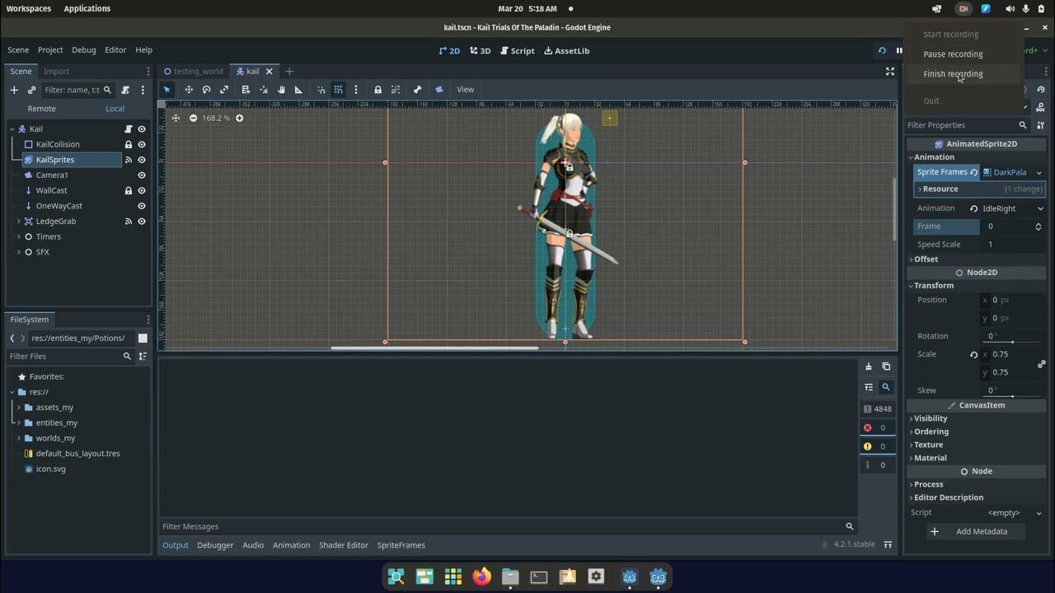Pick the Ruler Mode tool
This screenshot has width=1055, height=593.
(298, 90)
